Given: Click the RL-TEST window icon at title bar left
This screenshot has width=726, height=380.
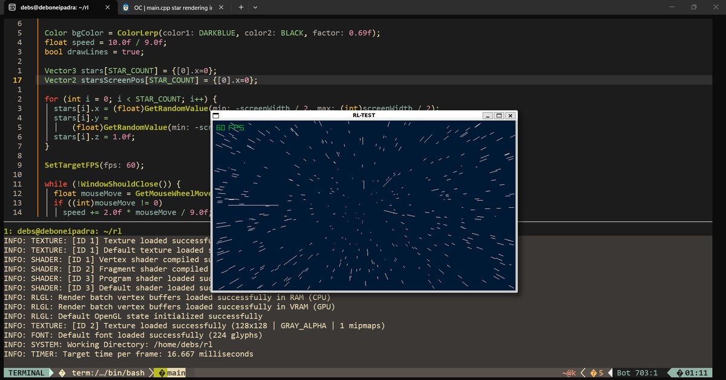Looking at the screenshot, I should tap(215, 115).
